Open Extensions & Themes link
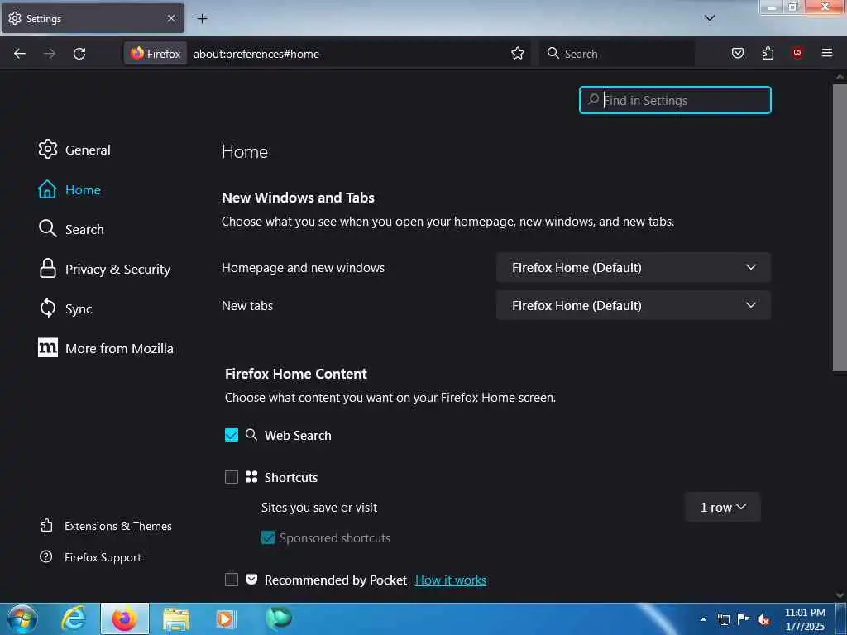 tap(107, 526)
